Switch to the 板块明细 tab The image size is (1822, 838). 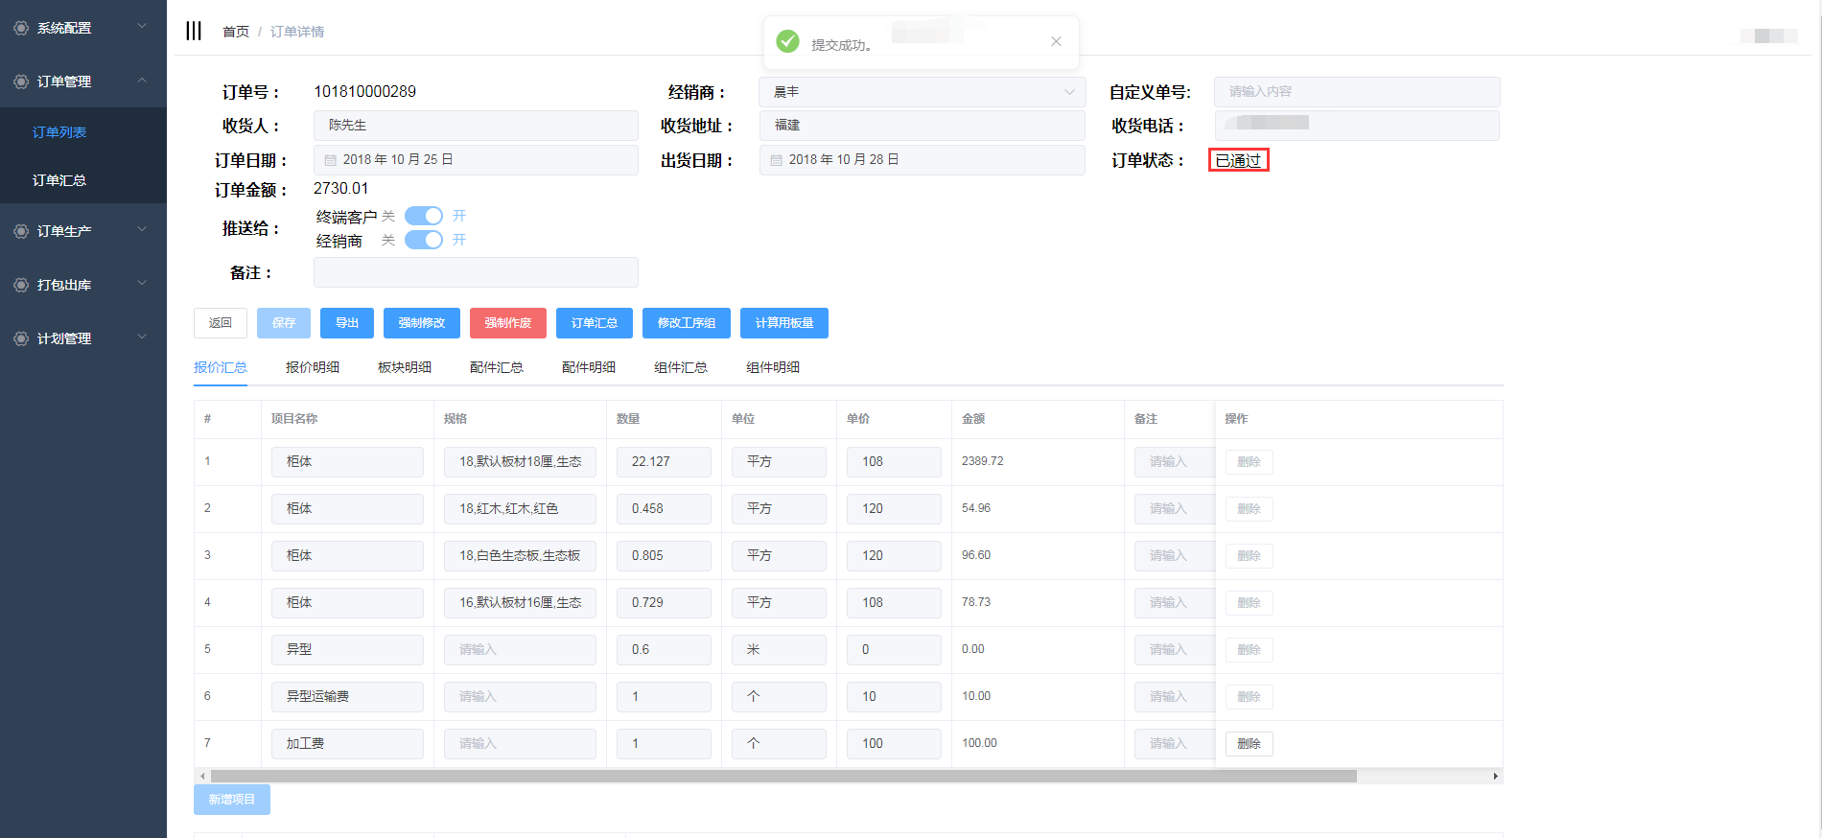pyautogui.click(x=404, y=367)
